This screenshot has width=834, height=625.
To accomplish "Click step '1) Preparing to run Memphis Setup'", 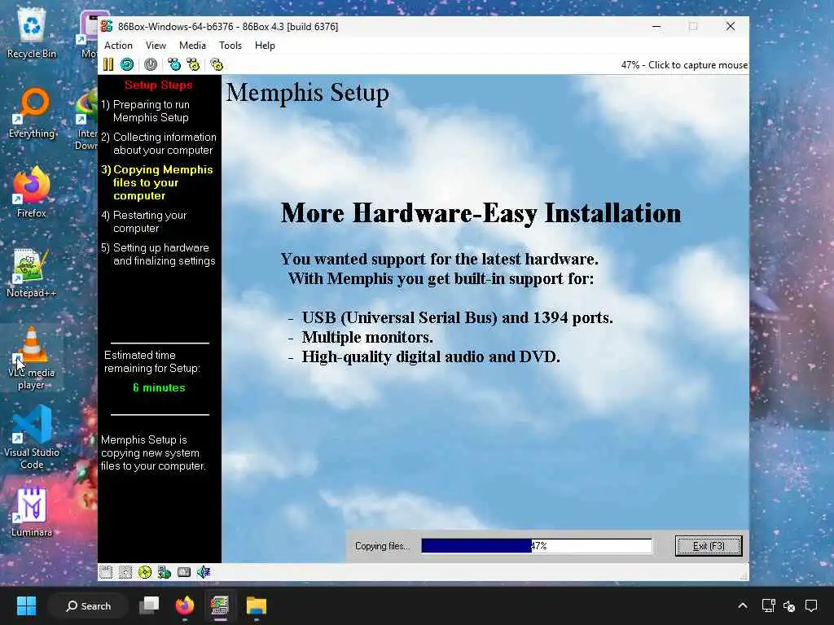I will point(146,111).
